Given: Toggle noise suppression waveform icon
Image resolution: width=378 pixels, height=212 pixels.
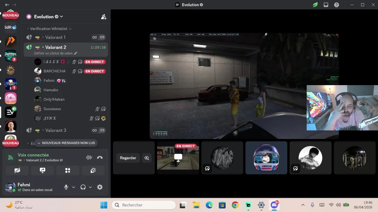Looking at the screenshot, I should [89, 158].
